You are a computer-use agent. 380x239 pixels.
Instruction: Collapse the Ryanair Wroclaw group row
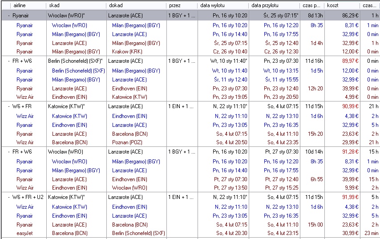point(9,16)
